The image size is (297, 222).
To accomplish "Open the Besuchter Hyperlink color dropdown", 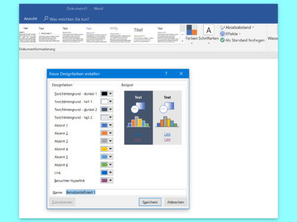I will 110,181.
